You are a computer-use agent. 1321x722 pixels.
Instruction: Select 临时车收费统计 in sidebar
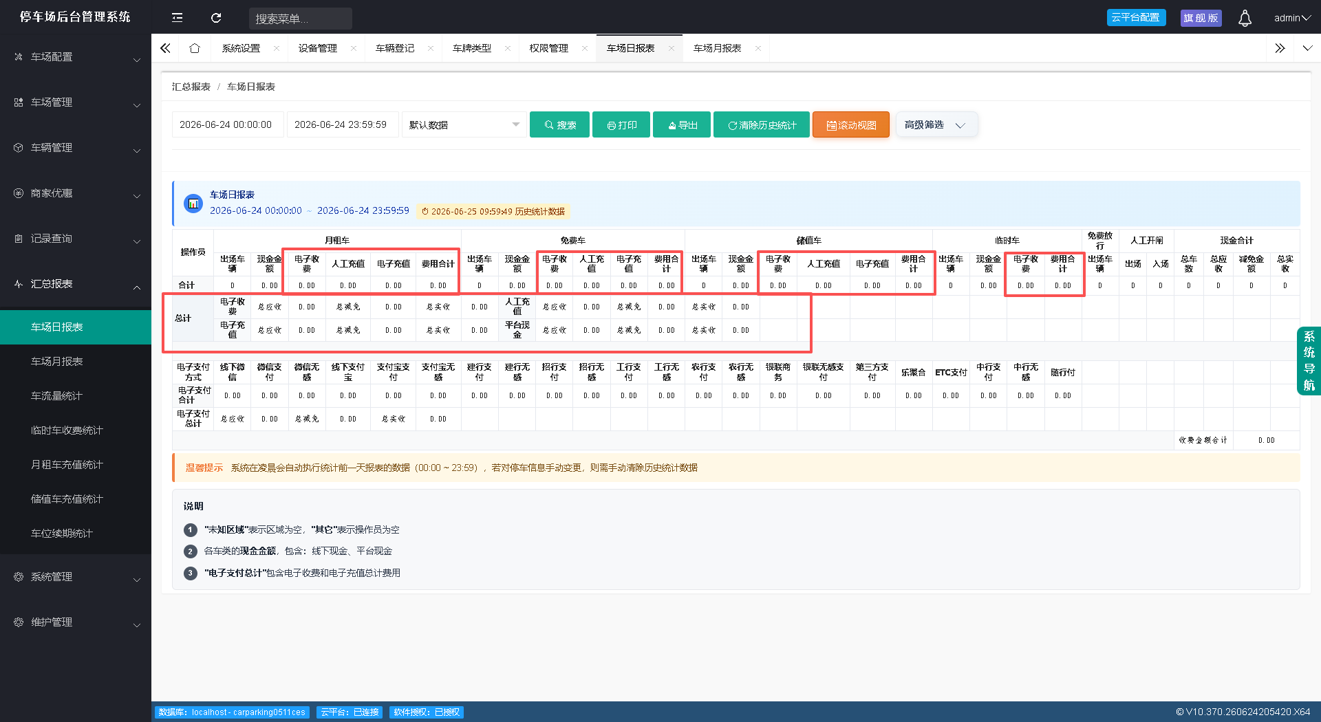(x=67, y=430)
